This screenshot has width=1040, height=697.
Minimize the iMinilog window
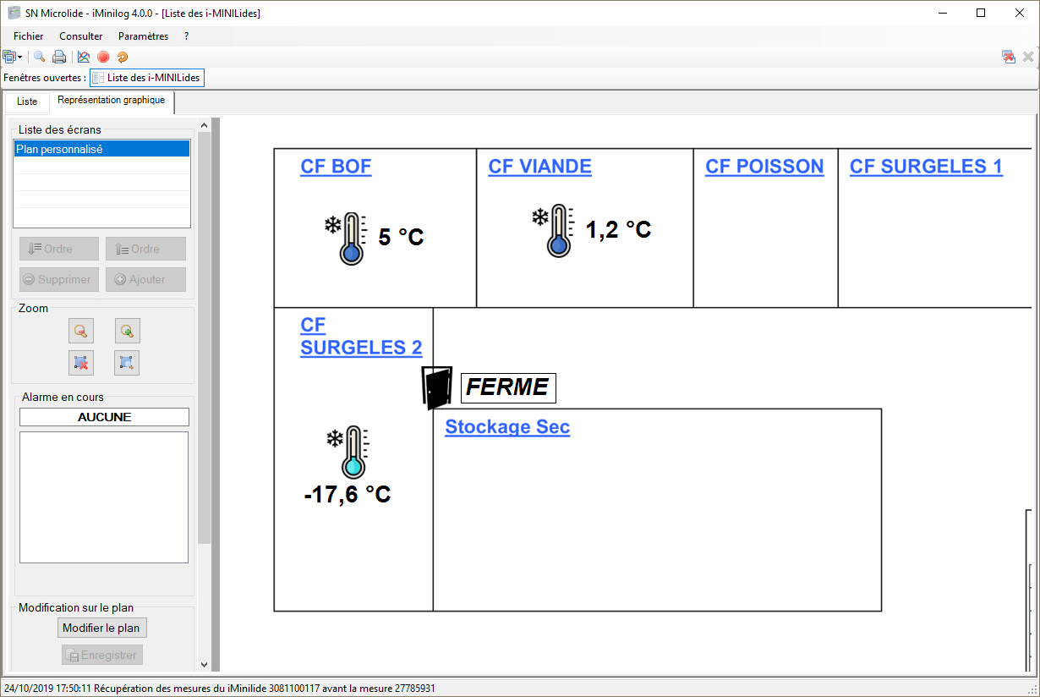tap(942, 13)
